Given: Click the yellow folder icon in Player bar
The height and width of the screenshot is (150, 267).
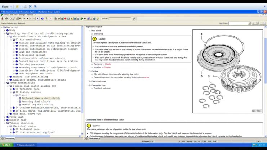Looking at the screenshot, I should [17, 6].
